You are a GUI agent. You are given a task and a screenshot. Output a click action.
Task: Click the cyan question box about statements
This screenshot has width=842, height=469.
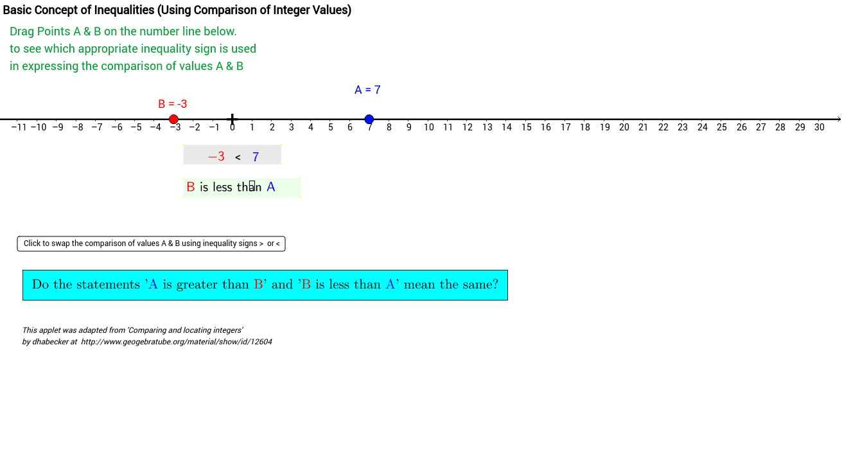265,285
